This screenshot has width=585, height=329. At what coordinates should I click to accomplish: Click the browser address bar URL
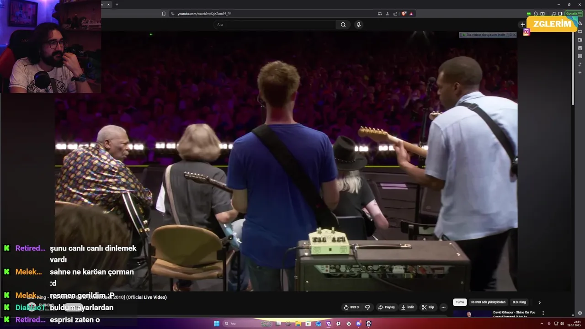[204, 14]
